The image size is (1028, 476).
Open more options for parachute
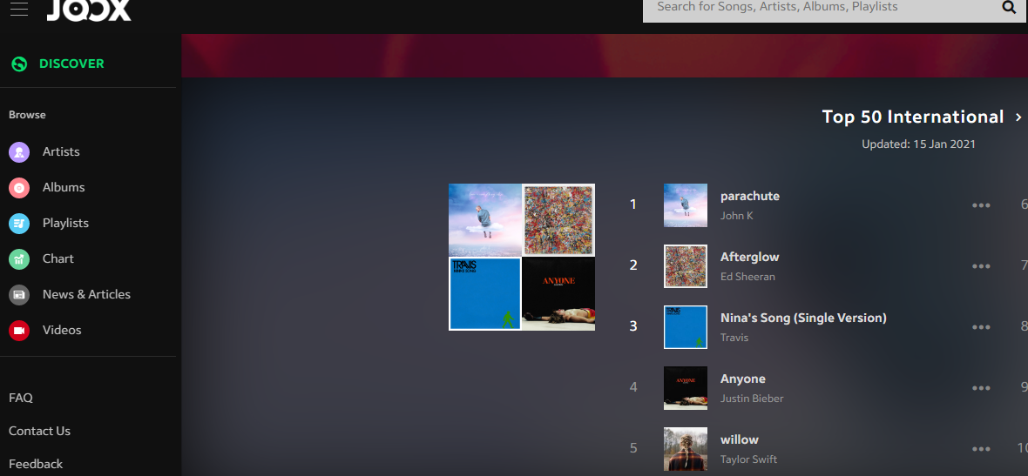click(x=981, y=205)
